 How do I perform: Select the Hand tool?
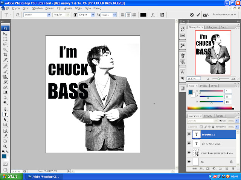(x=5, y=141)
